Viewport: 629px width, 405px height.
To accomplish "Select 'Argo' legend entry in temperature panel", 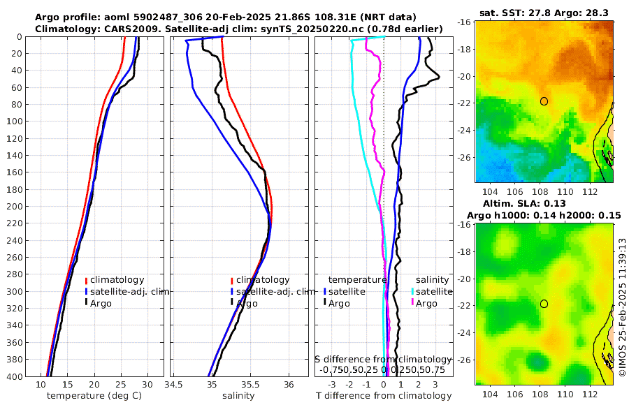I will tap(101, 304).
